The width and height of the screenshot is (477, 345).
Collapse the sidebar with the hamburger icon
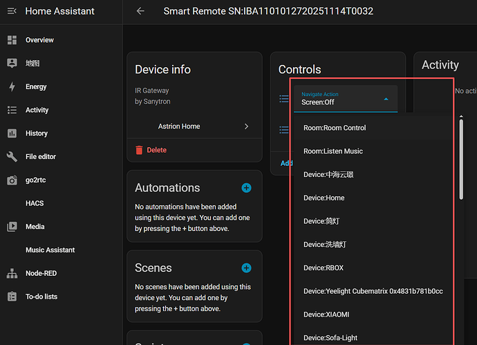[x=12, y=11]
